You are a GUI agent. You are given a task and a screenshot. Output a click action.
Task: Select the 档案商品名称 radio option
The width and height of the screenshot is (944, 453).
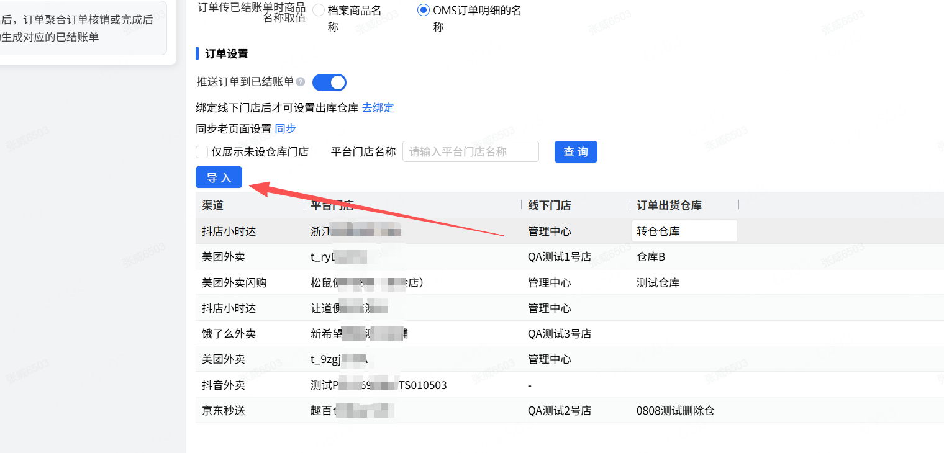coord(319,10)
